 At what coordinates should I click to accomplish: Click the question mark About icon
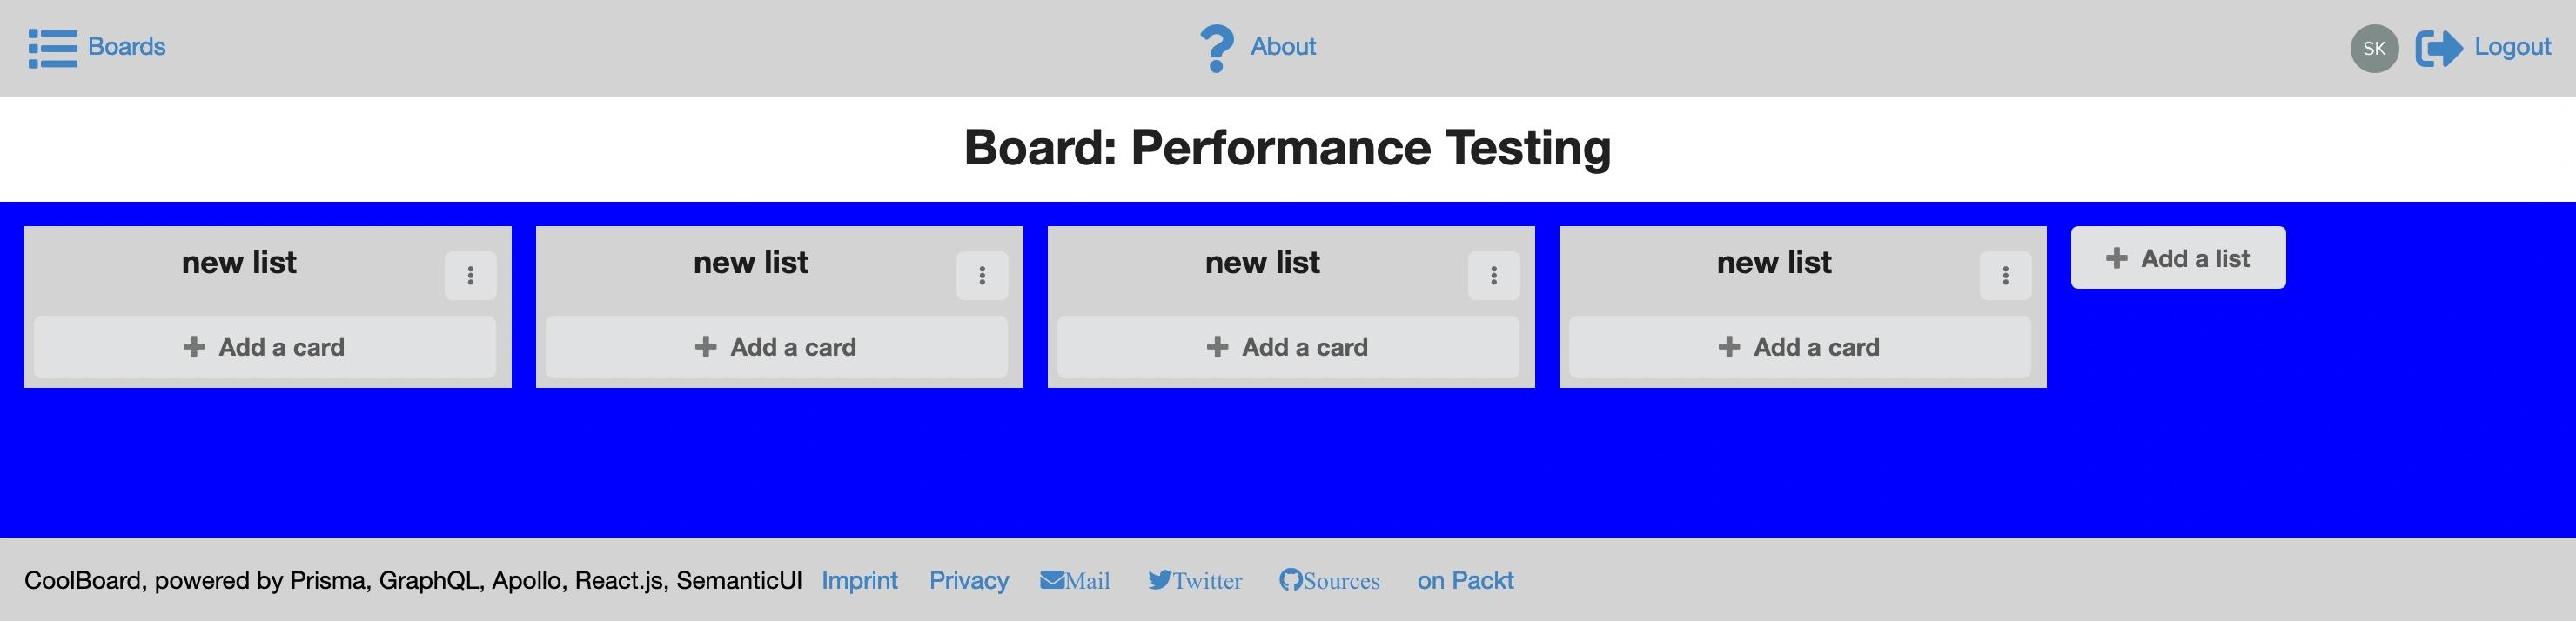1216,48
